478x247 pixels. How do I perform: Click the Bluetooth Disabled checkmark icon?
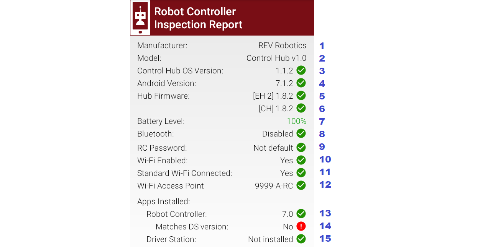(301, 133)
